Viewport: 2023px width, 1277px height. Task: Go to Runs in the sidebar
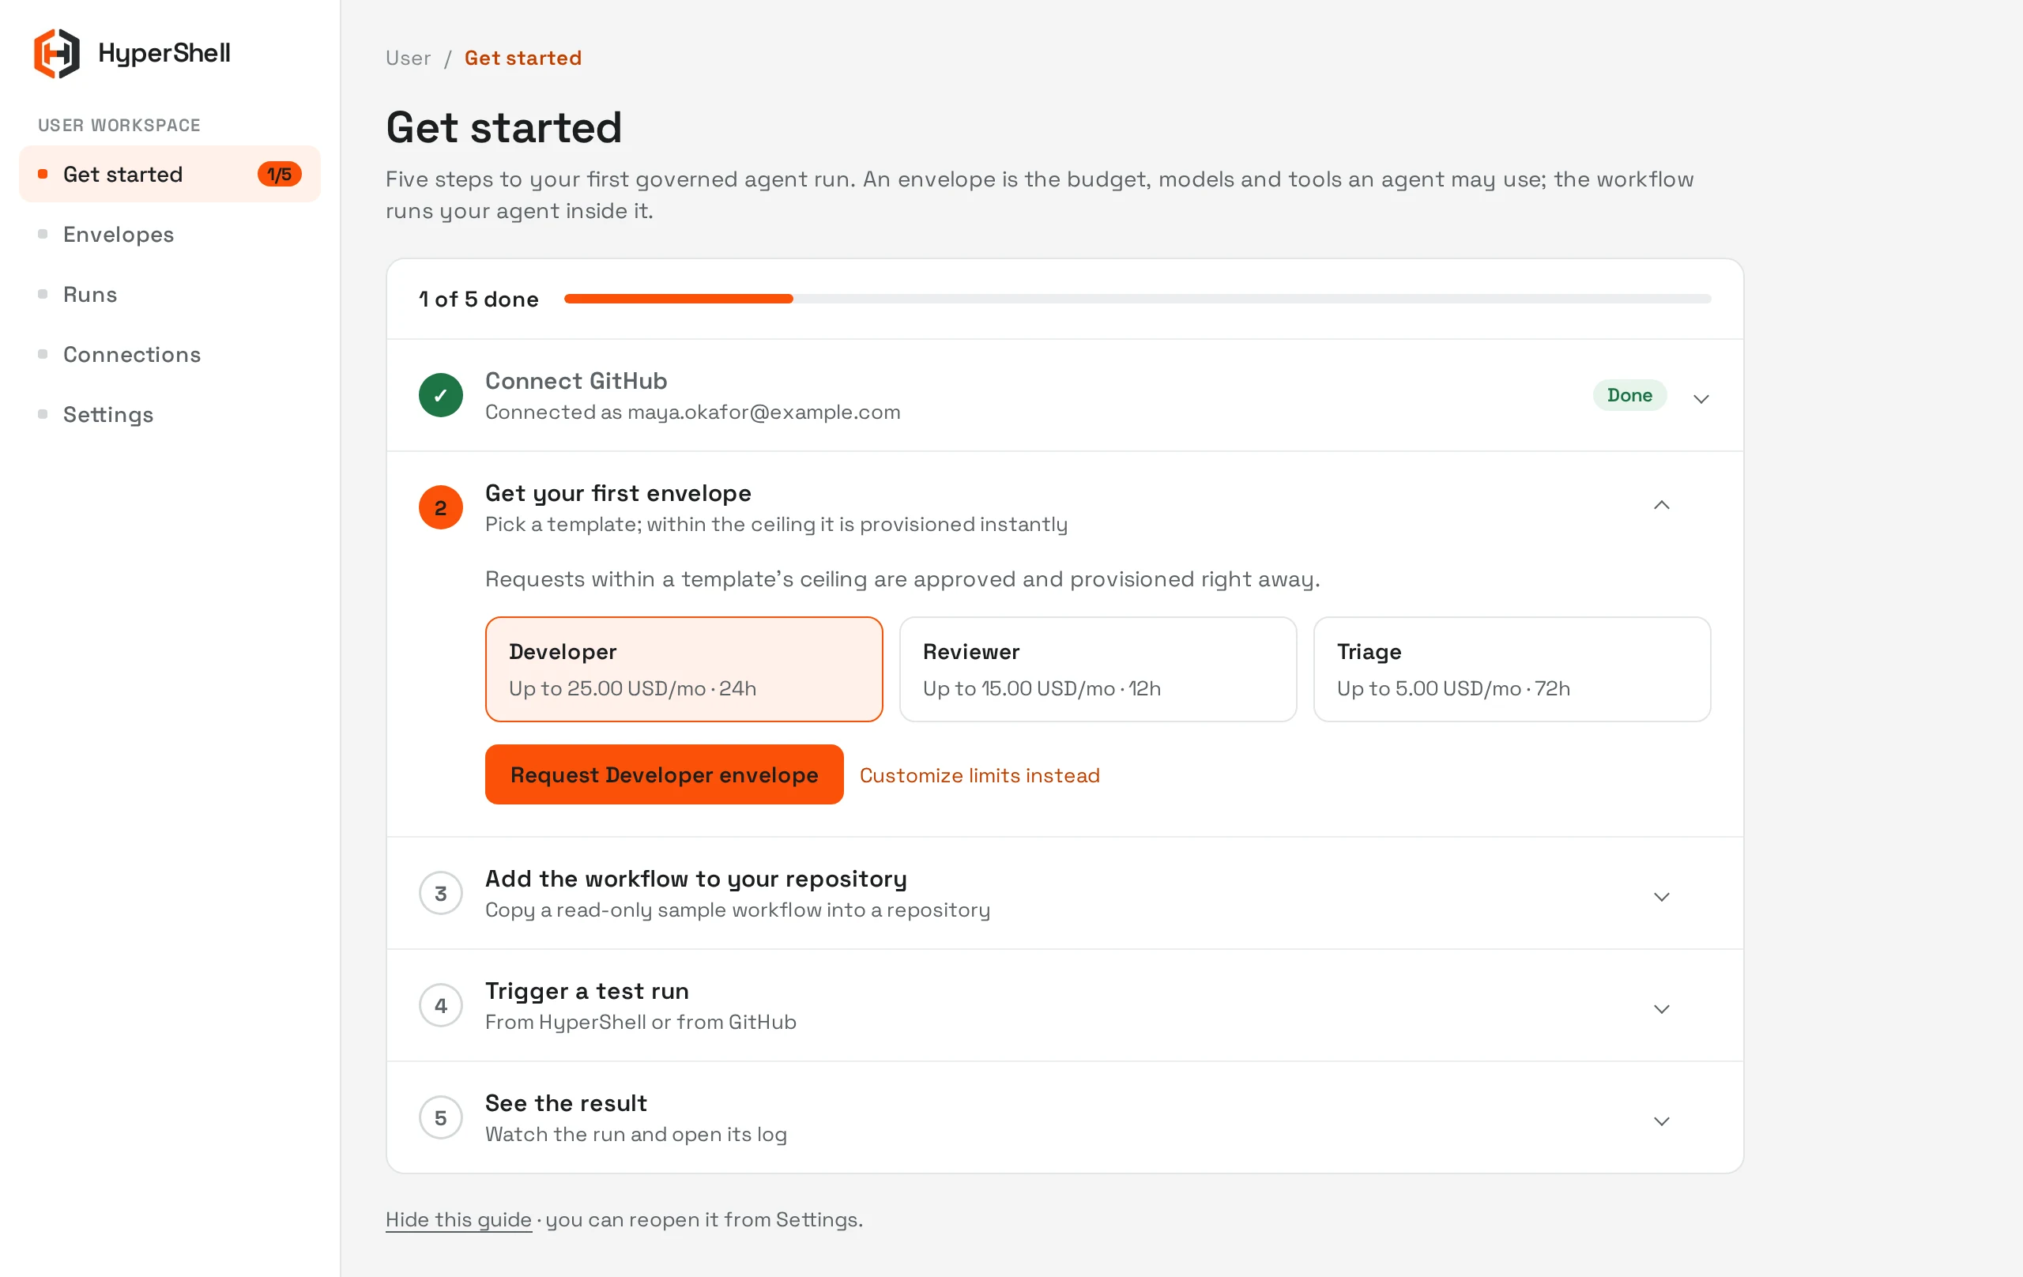click(170, 294)
